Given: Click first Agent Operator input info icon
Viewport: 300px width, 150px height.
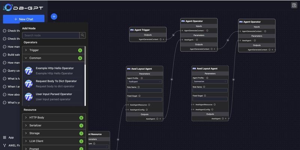Looking at the screenshot, I should tap(207, 30).
